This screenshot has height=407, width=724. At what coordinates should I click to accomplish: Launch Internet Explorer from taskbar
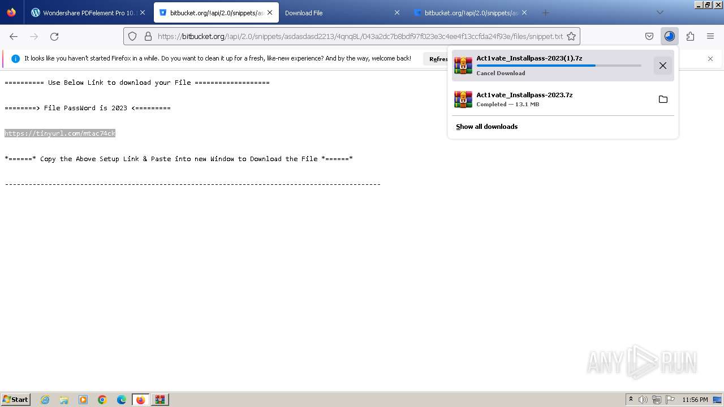(x=45, y=400)
